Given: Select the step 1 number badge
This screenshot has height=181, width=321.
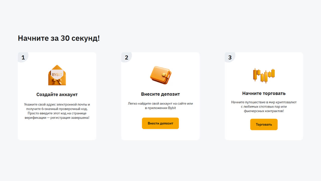Looking at the screenshot, I should point(23,57).
